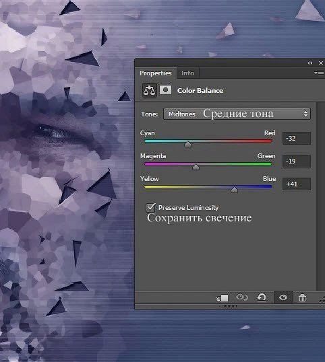
Task: Switch to the Info tab
Action: [x=187, y=73]
